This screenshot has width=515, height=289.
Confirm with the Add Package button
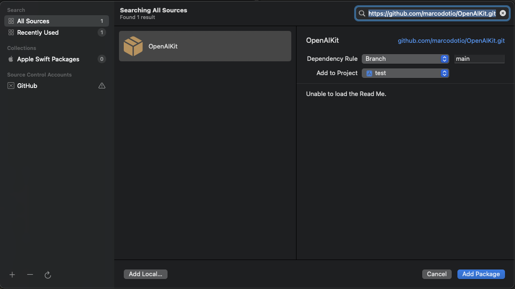point(481,274)
